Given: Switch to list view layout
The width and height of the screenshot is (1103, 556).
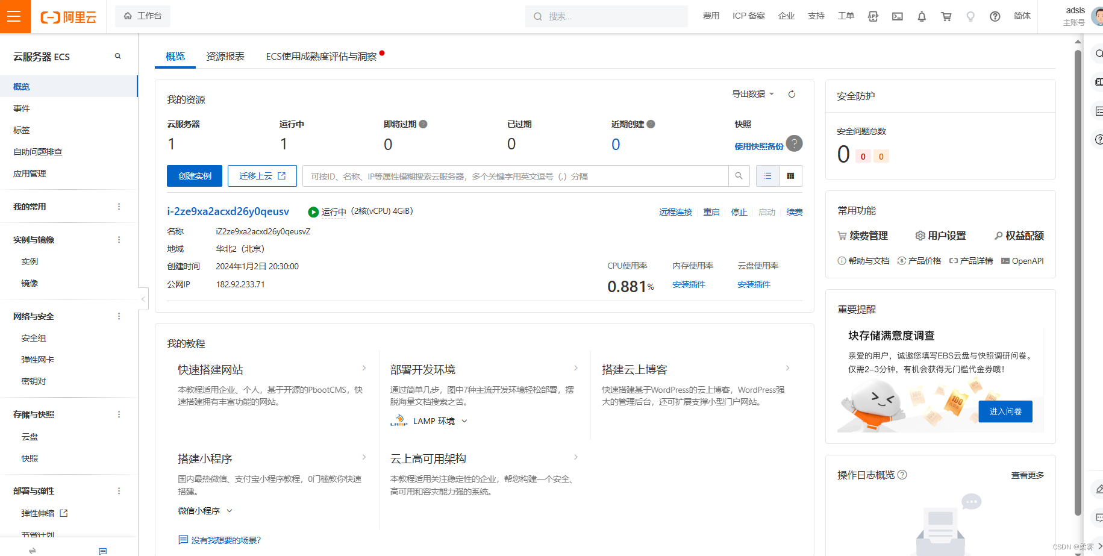Looking at the screenshot, I should pyautogui.click(x=767, y=176).
